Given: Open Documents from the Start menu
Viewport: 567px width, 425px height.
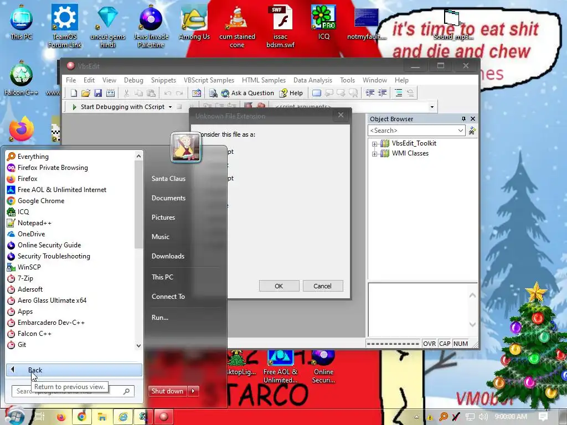Looking at the screenshot, I should [168, 198].
